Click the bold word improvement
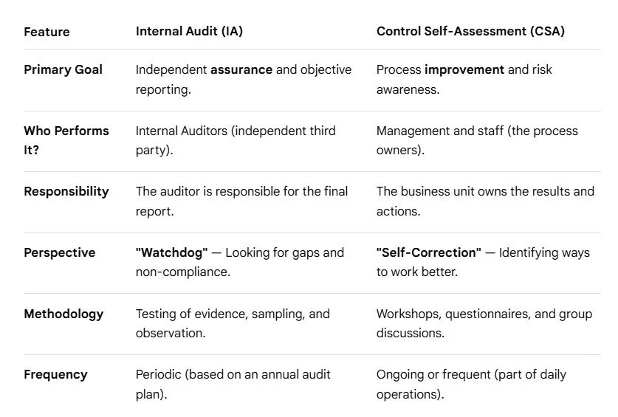This screenshot has width=618, height=417. click(x=464, y=69)
